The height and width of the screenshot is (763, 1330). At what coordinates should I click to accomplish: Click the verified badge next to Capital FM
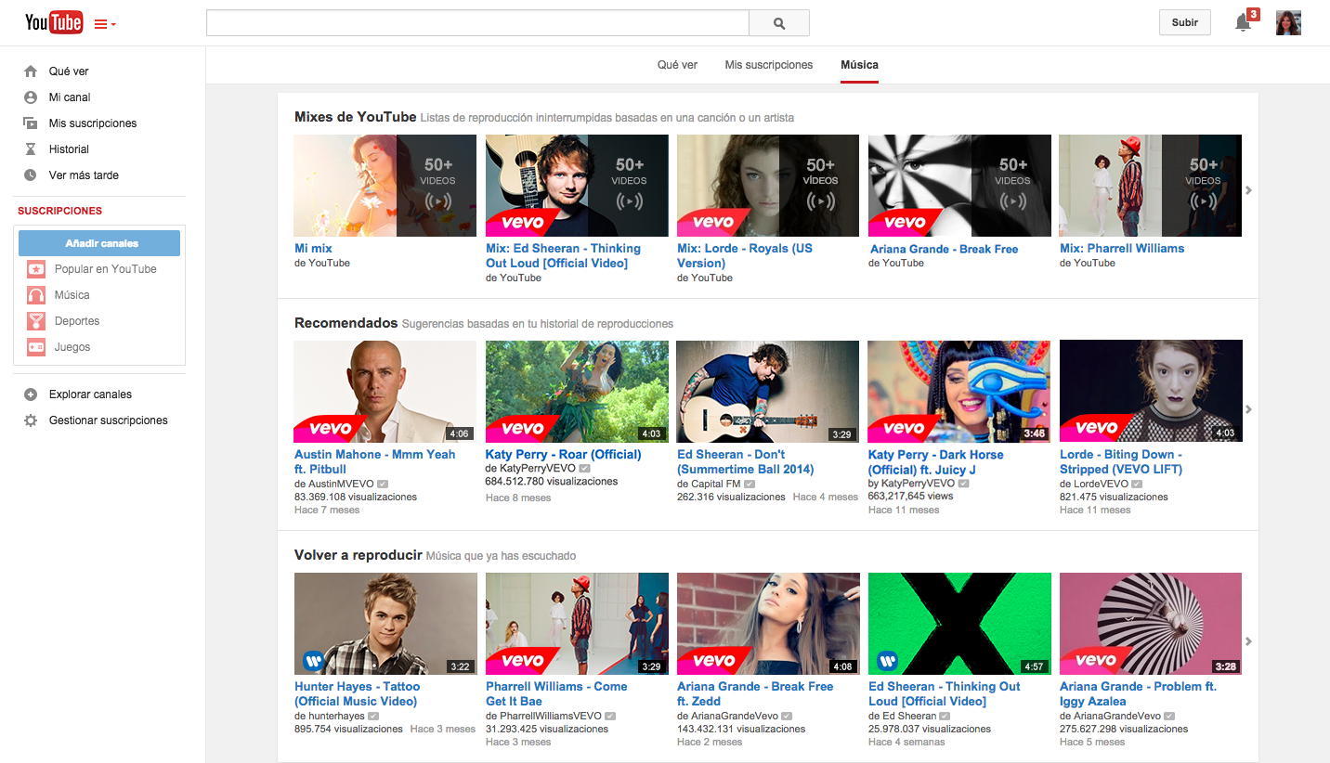(x=750, y=485)
